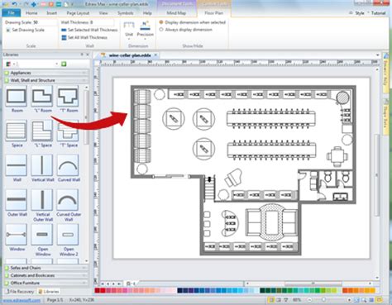Image resolution: width=392 pixels, height=305 pixels.
Task: Select the Vertical Outer Wall shape
Action: (42, 200)
